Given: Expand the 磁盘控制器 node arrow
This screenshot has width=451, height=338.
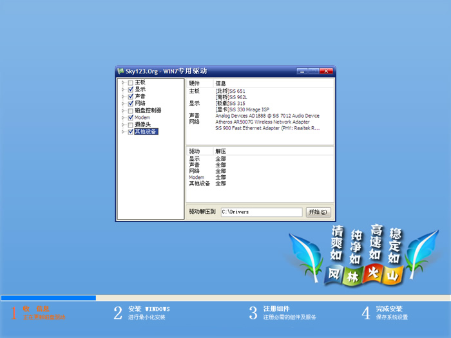Looking at the screenshot, I should coord(123,111).
